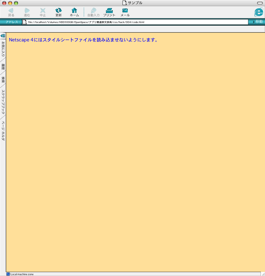
Task: Click the window resize grip corner
Action: tap(263, 274)
